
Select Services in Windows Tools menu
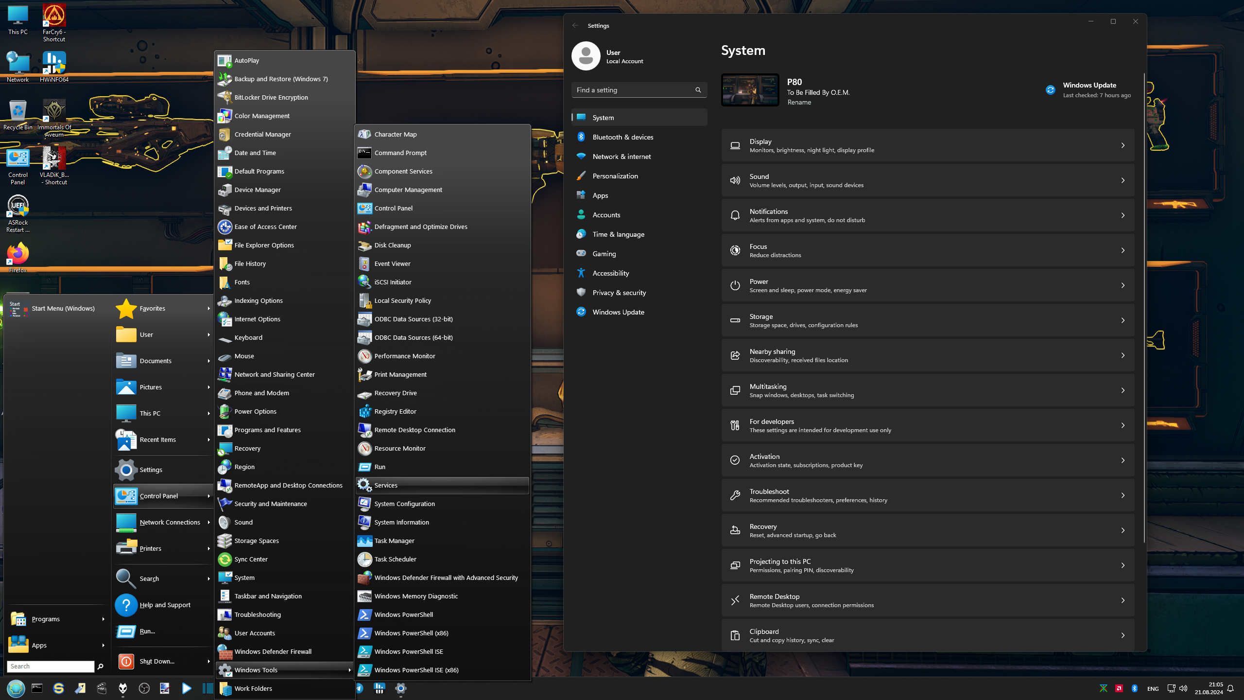tap(385, 485)
